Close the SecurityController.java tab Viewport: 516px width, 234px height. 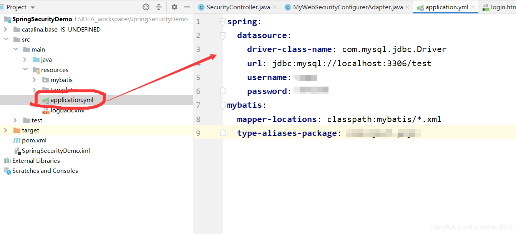coord(275,7)
